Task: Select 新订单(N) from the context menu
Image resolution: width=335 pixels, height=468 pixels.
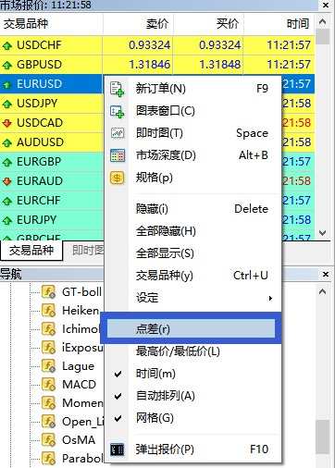Action: pyautogui.click(x=192, y=89)
